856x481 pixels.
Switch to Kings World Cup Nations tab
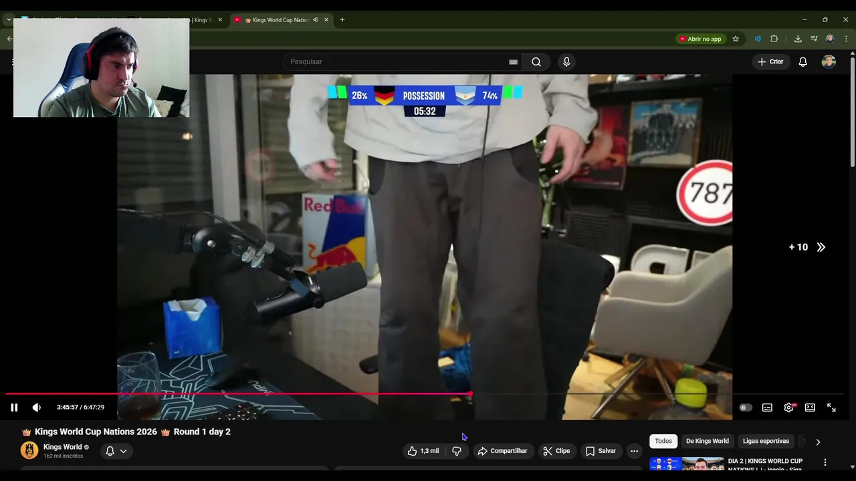[x=282, y=20]
